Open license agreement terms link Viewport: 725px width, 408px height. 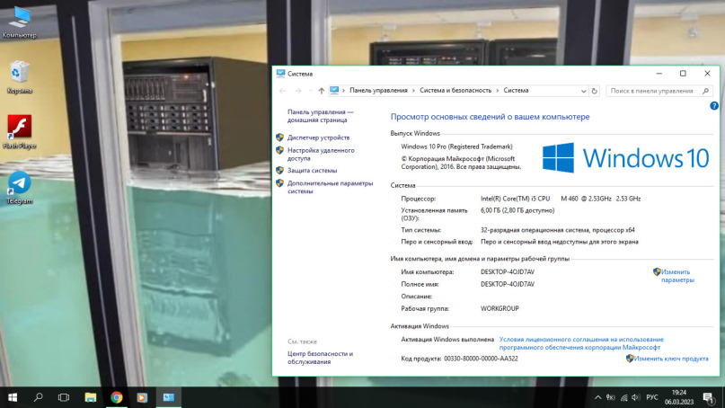tap(581, 343)
